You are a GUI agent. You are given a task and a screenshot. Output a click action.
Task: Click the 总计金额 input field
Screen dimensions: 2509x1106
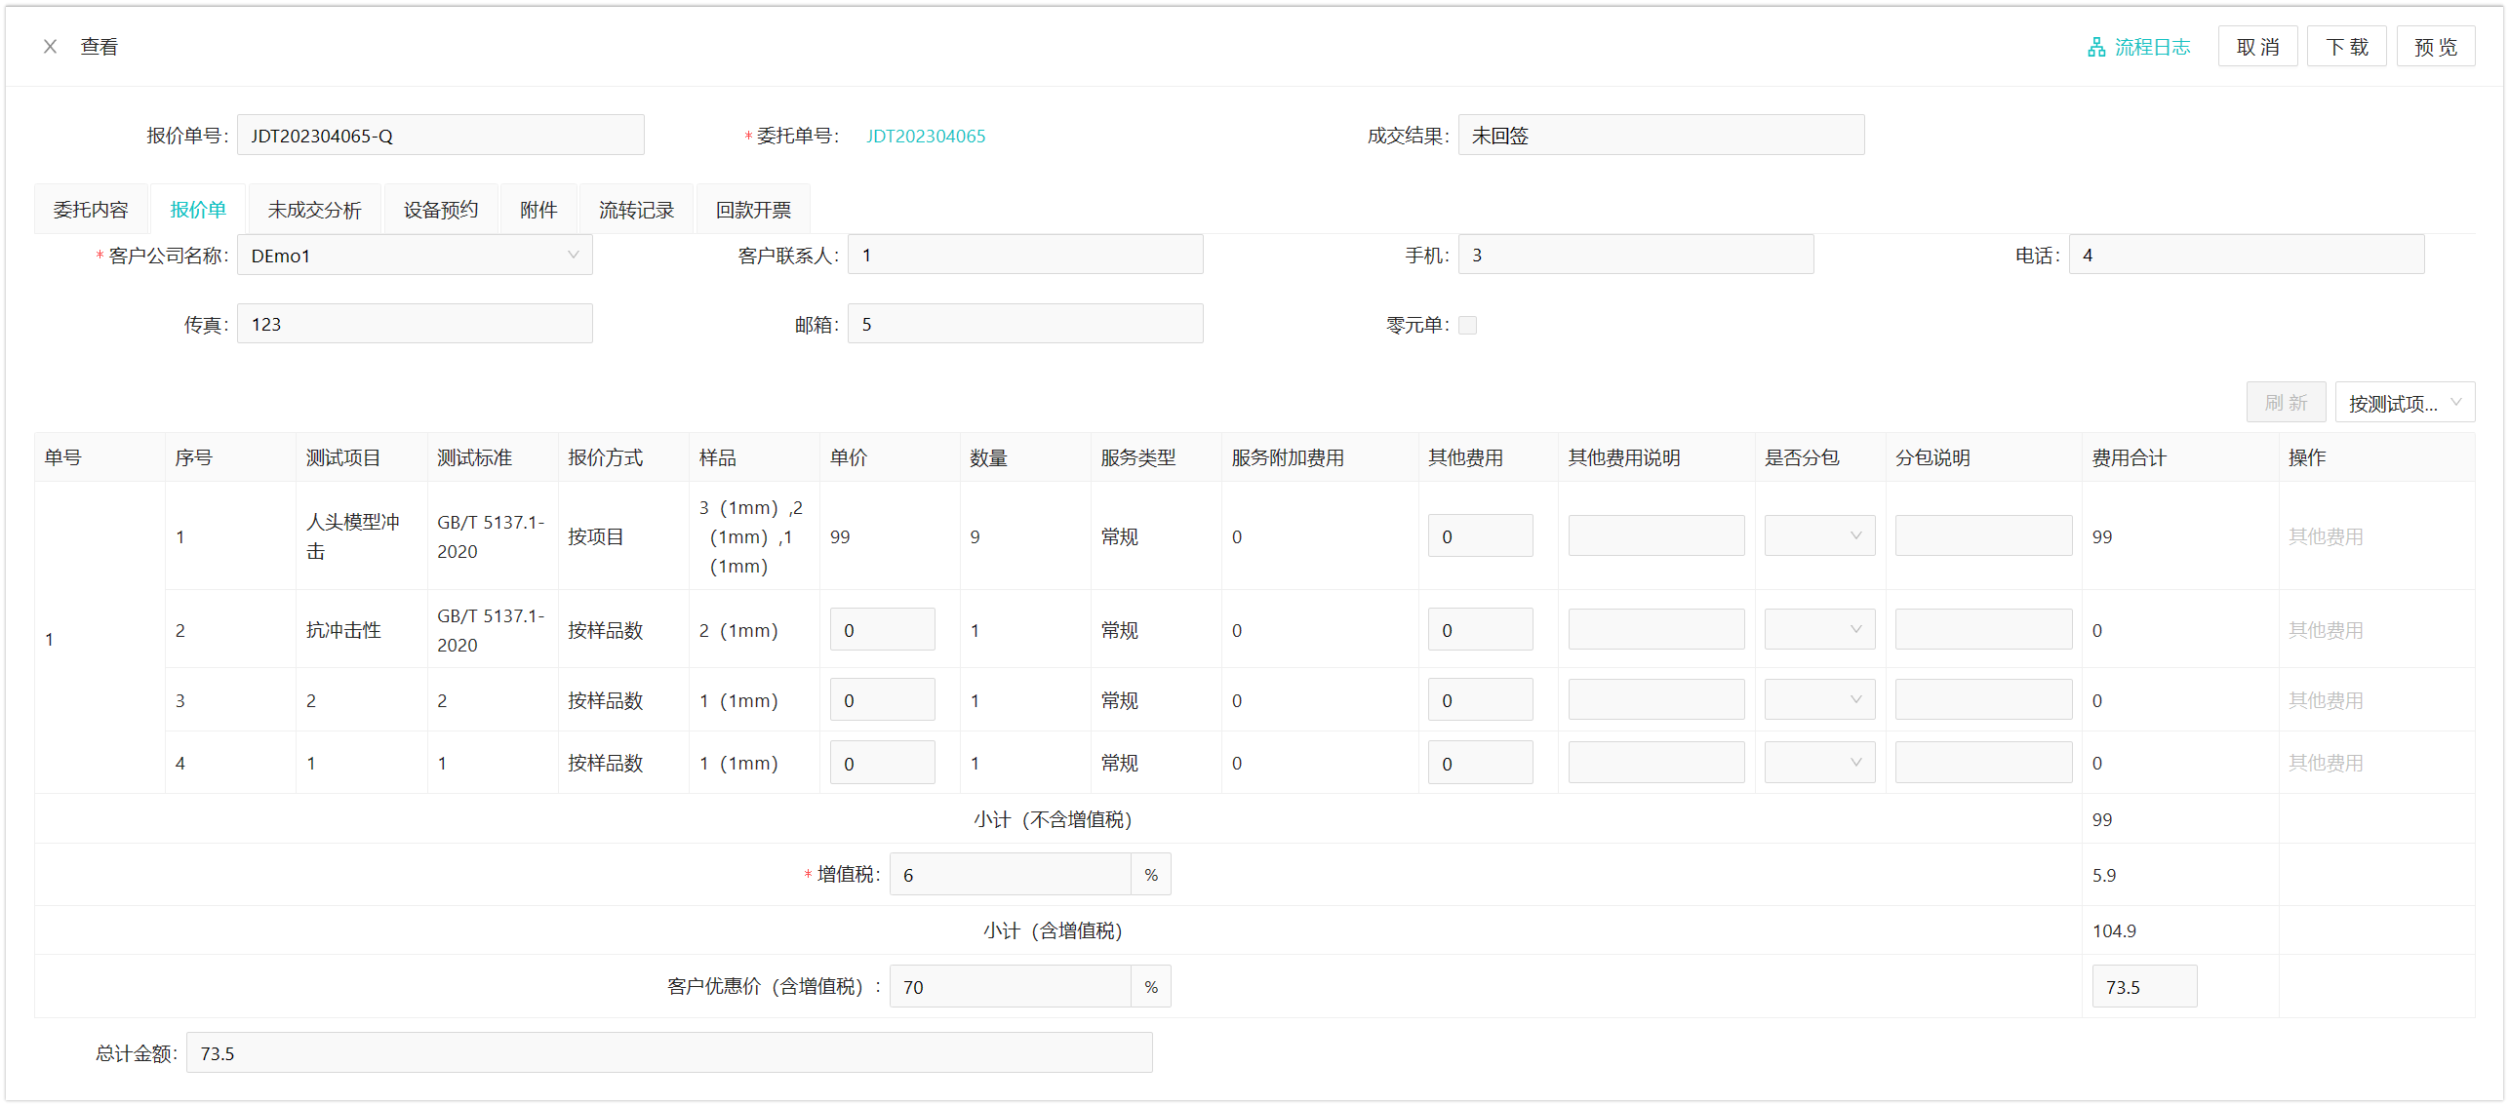(669, 1053)
